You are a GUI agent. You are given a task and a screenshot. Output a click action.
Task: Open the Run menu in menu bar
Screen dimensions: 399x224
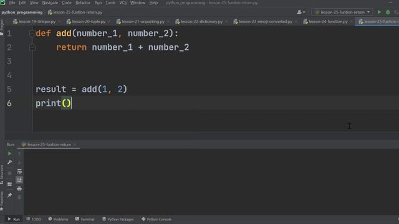pos(98,2)
